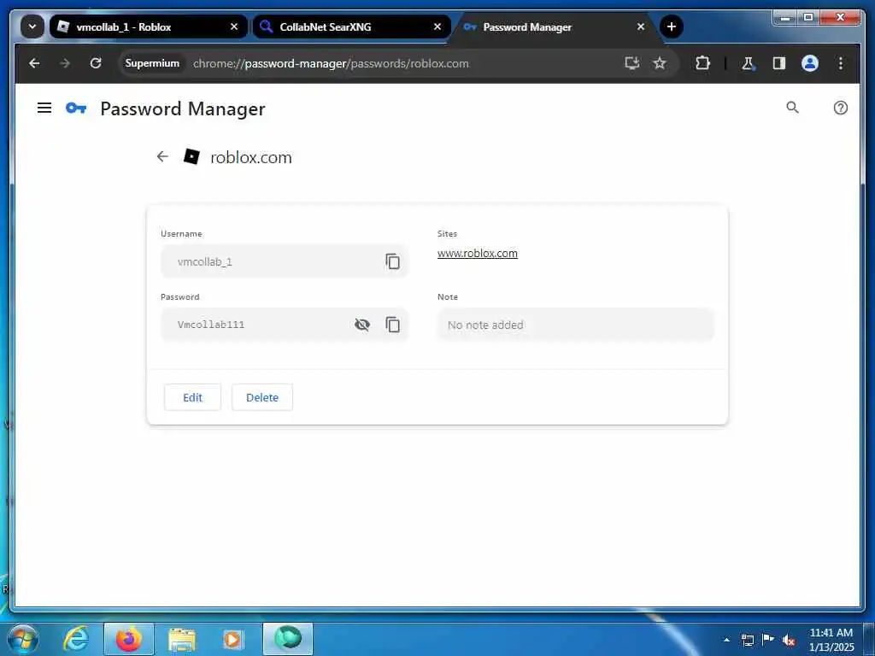Open the Labs flask icon
The image size is (875, 656).
pos(748,63)
